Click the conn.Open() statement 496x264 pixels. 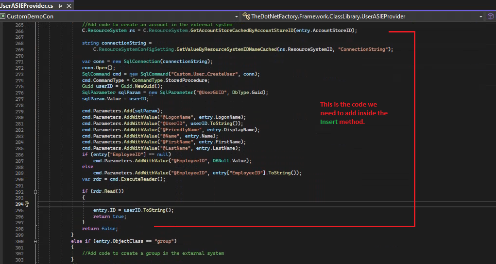[99, 68]
